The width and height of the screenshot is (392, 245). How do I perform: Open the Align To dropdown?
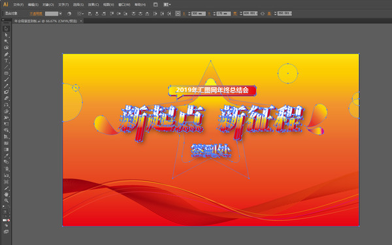[x=80, y=14]
